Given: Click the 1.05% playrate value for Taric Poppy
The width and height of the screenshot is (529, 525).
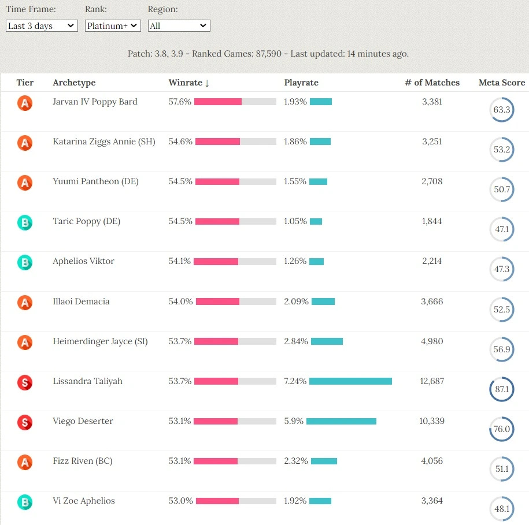Looking at the screenshot, I should [x=295, y=221].
